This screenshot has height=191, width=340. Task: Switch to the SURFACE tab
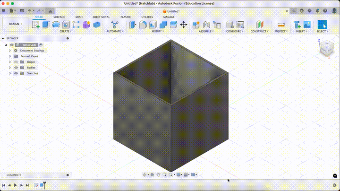click(59, 17)
